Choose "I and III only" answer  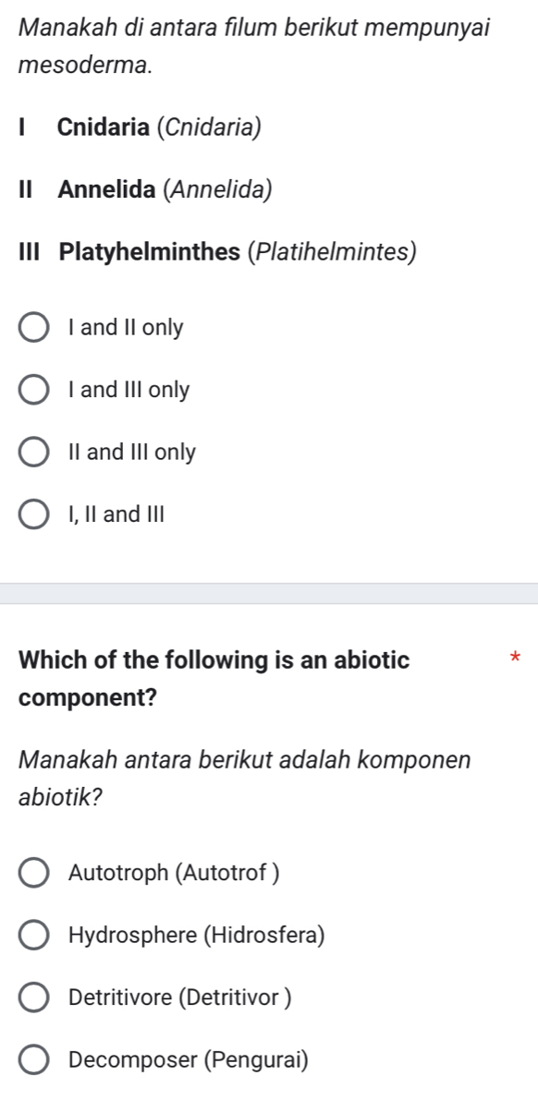pos(127,389)
